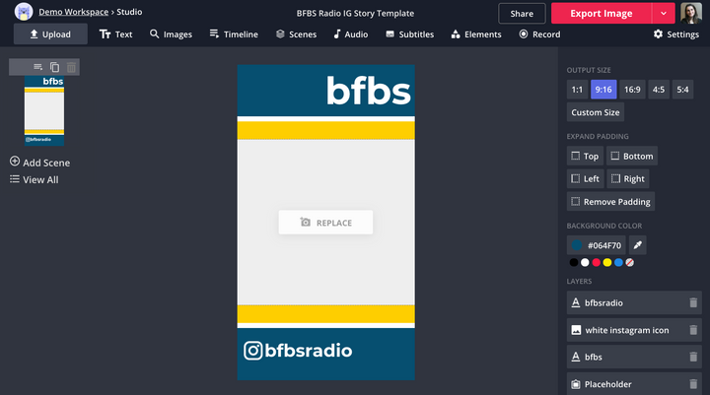
Task: Click the project title BFBS Radio IG Story Template
Action: pyautogui.click(x=355, y=14)
